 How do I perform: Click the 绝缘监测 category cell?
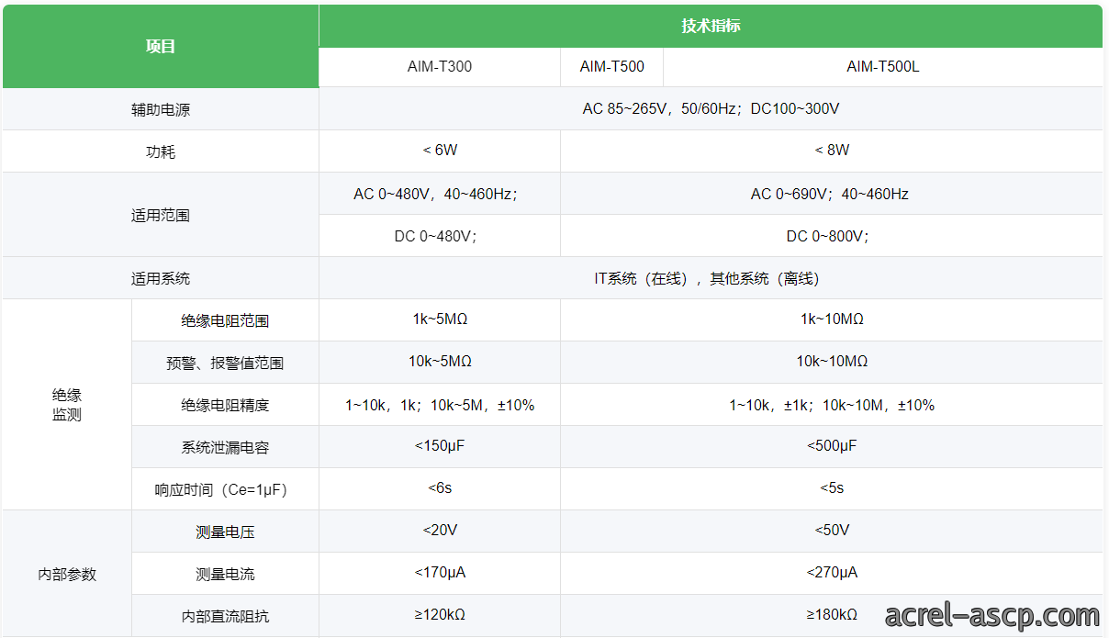(67, 405)
